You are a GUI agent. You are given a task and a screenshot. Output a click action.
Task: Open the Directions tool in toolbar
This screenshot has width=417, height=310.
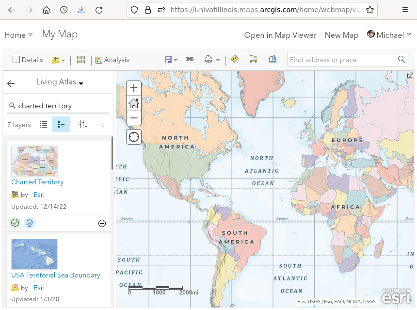point(235,59)
